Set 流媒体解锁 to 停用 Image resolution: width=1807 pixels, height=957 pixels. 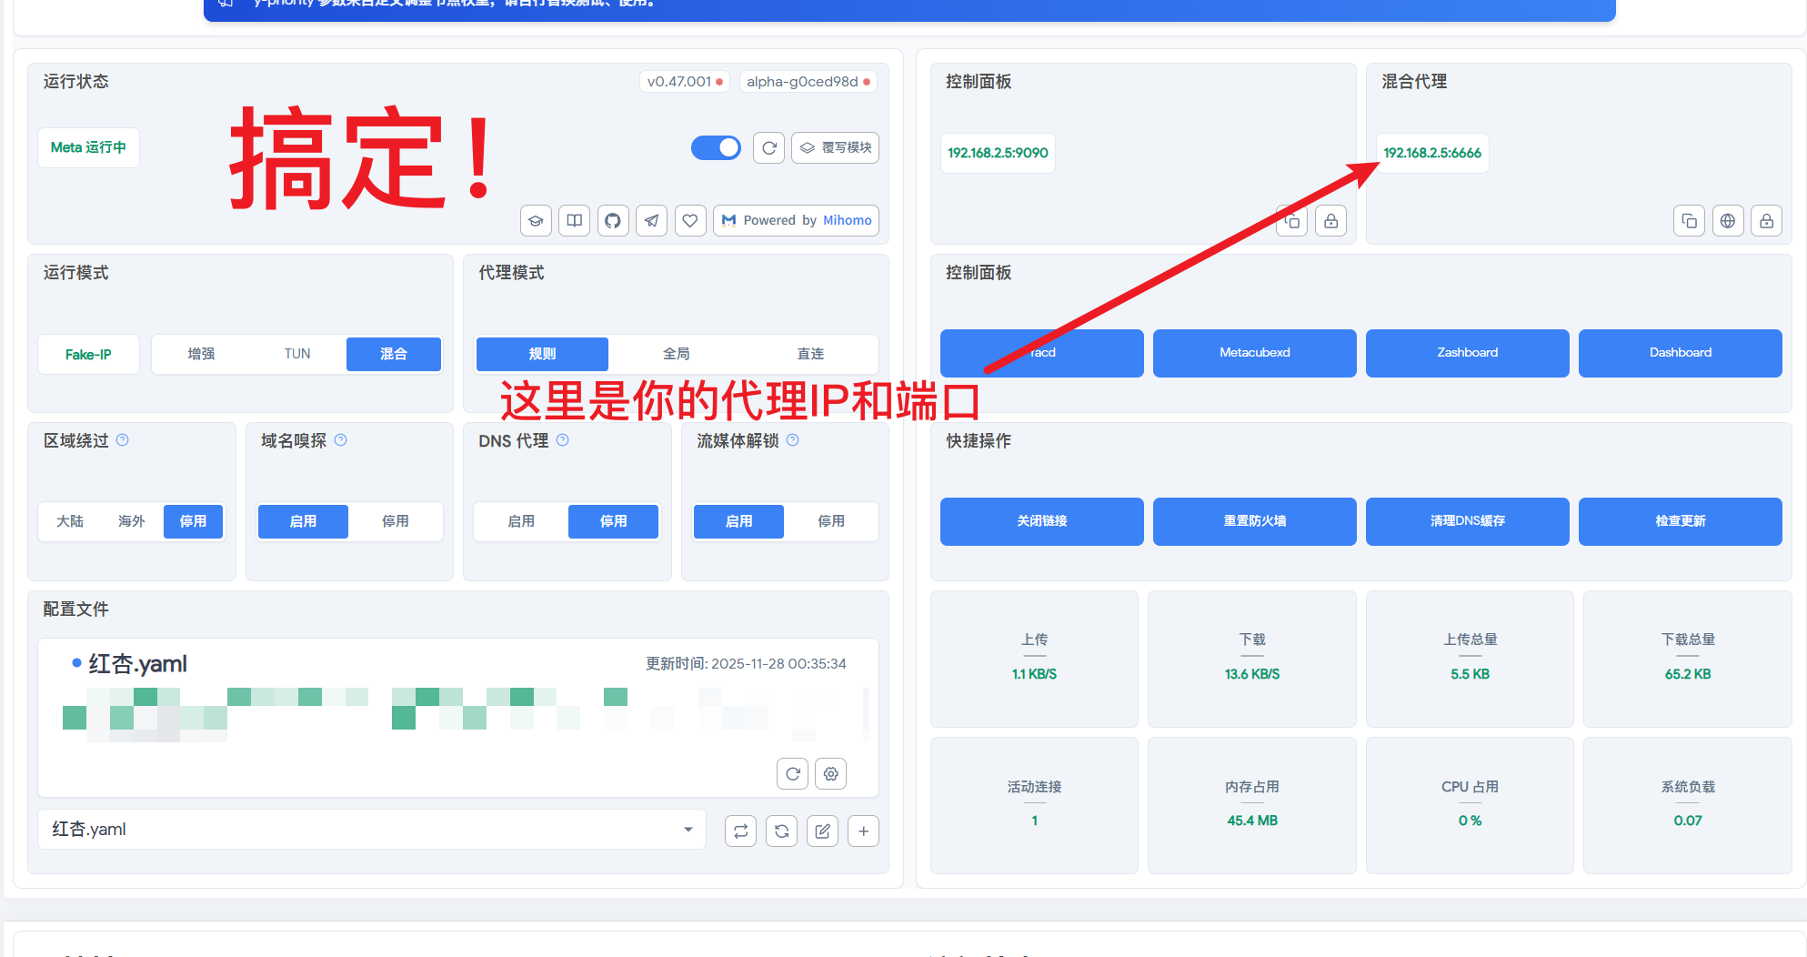pos(831,521)
